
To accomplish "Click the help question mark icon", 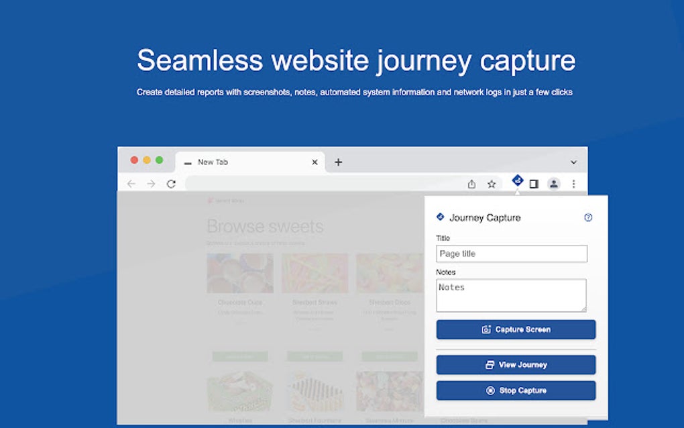I will [x=588, y=217].
